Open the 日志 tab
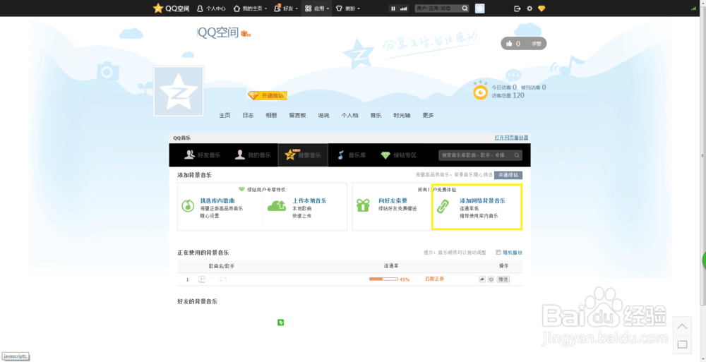This screenshot has height=362, width=706. [x=248, y=115]
